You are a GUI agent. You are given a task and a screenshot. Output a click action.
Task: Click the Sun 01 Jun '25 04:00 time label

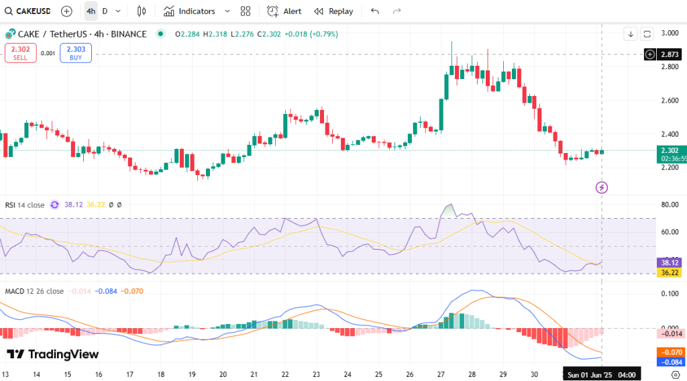[602, 374]
